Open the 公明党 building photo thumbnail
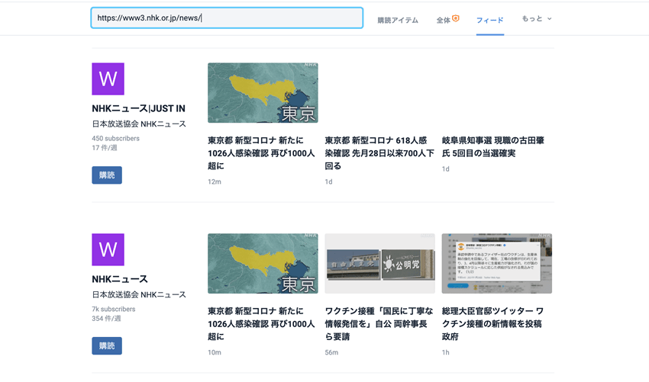 (379, 263)
